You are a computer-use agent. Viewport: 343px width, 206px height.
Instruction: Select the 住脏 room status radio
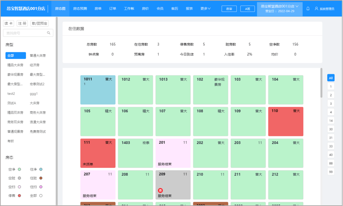click(41, 178)
